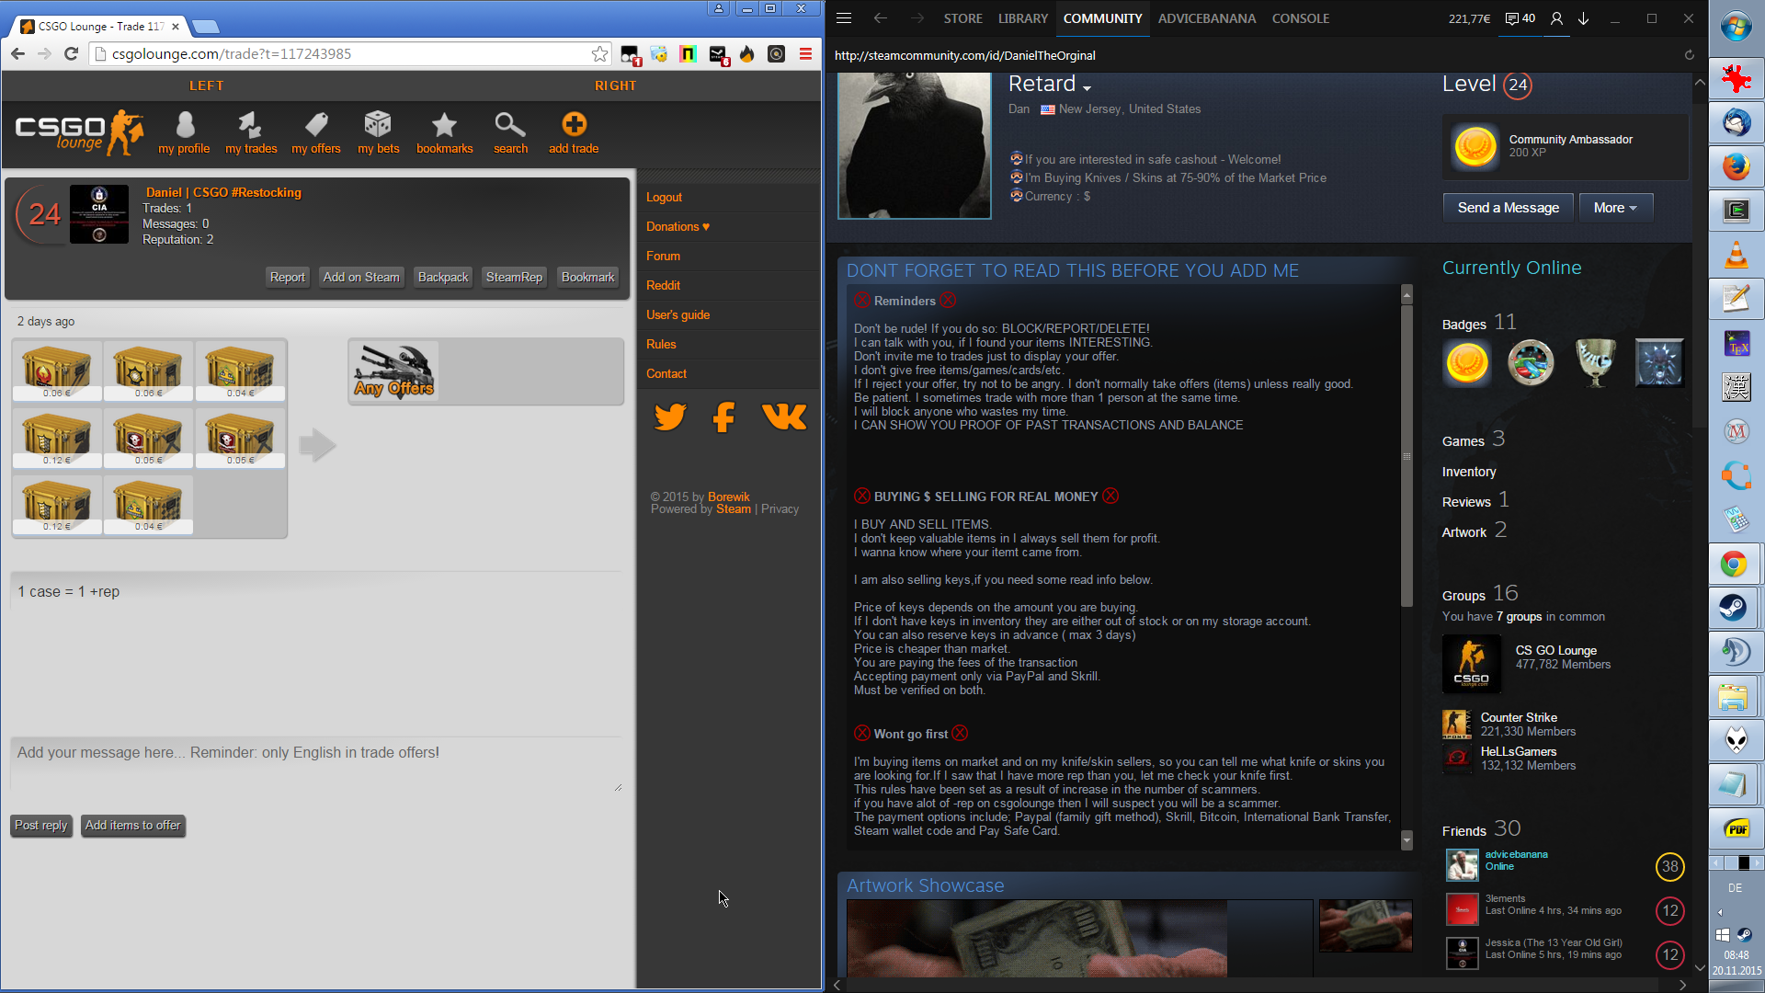Screen dimensions: 1765x993
Task: Click the 'my profile' icon
Action: point(185,125)
